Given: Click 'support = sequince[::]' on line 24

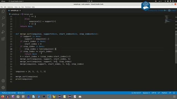Looking at the screenshot, I should click(x=37, y=39).
